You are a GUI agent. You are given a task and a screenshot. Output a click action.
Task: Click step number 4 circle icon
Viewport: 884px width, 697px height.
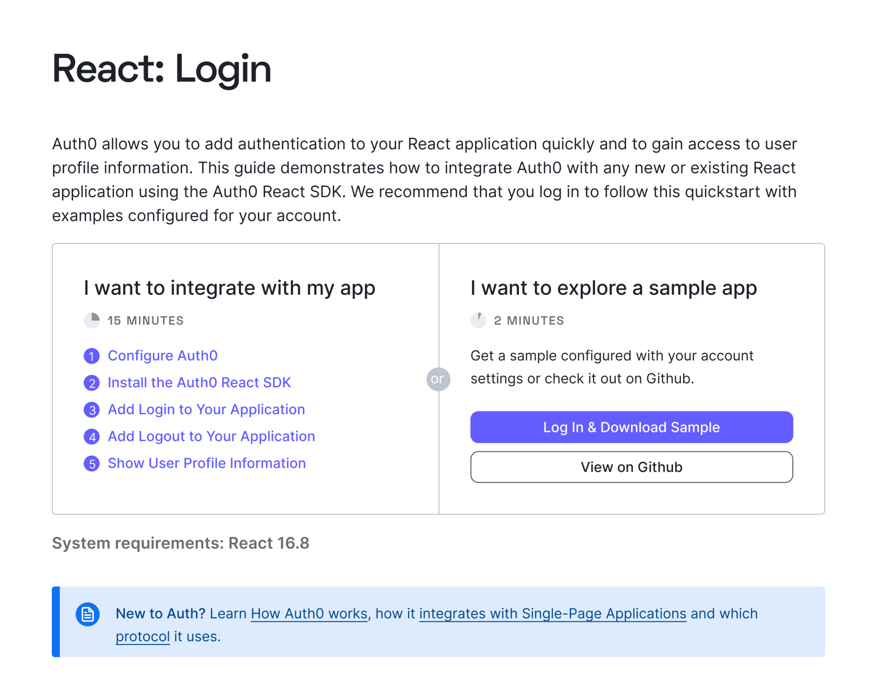[91, 437]
